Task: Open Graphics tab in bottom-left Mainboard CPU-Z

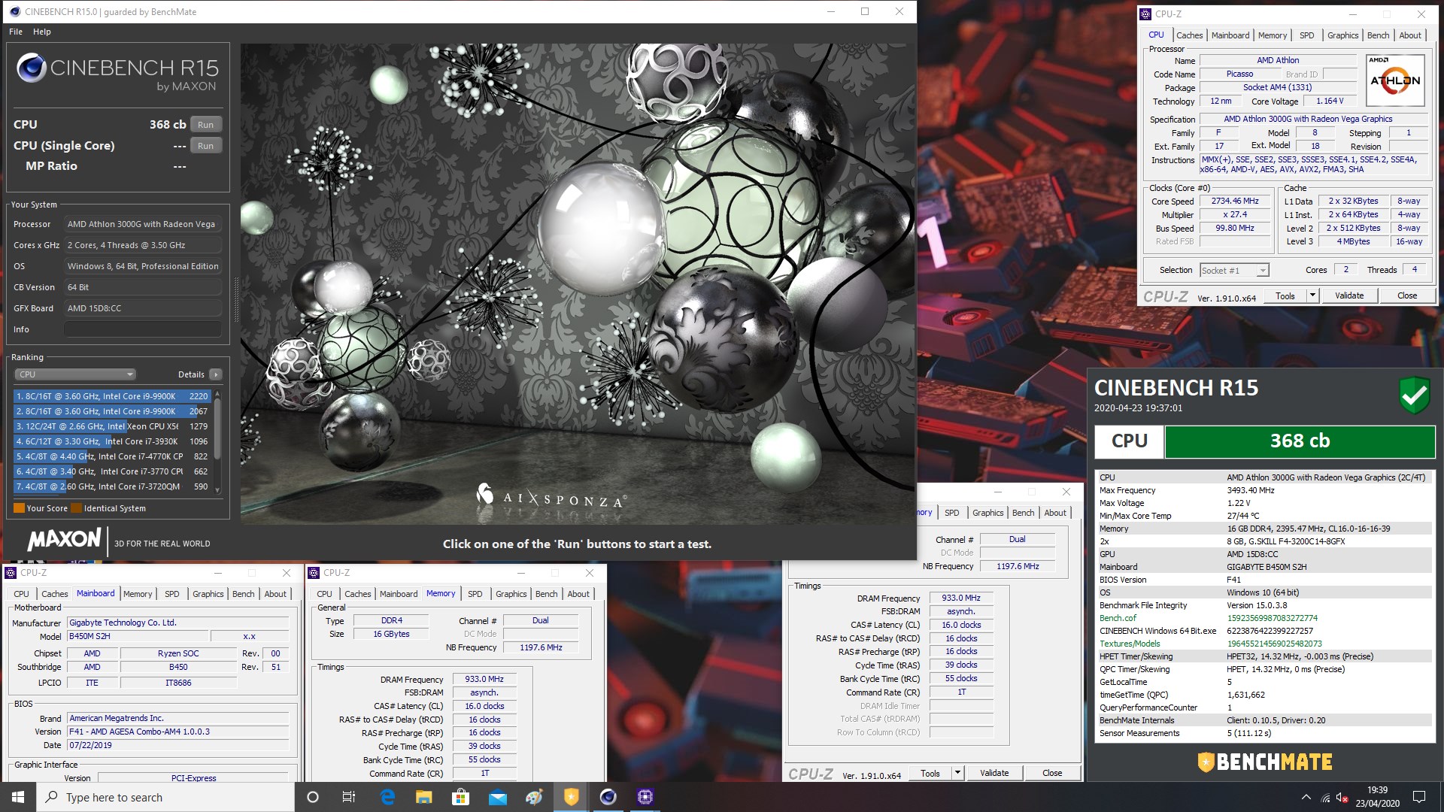Action: 208,594
